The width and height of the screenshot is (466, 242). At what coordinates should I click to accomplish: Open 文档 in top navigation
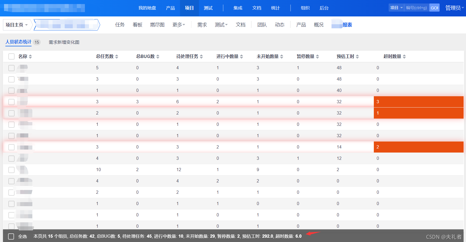click(x=257, y=8)
